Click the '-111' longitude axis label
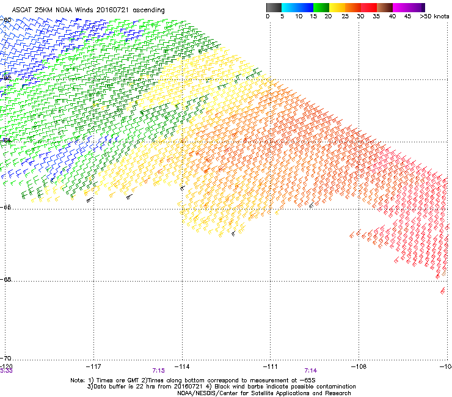452x397 pixels. [x=271, y=366]
